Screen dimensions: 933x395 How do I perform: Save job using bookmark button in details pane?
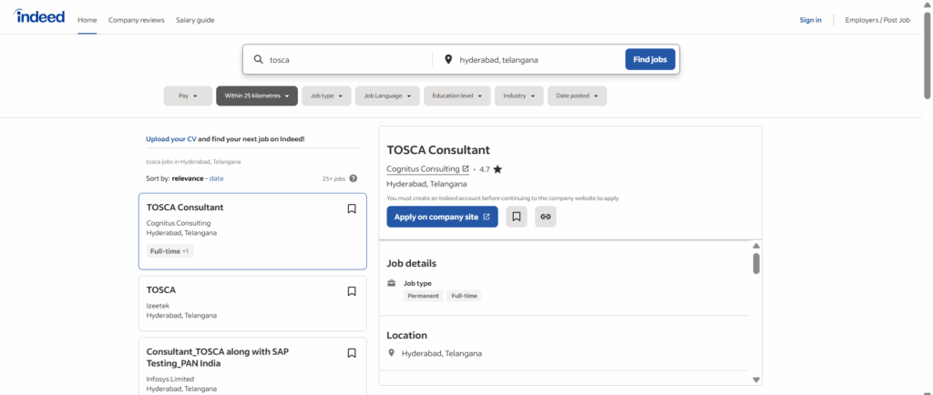(517, 217)
